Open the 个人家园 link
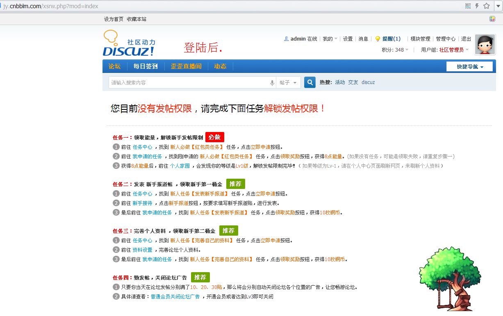Screen dimensions: 503x316 pyautogui.click(x=180, y=166)
